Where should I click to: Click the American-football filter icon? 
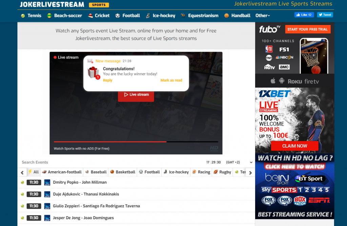(44, 172)
